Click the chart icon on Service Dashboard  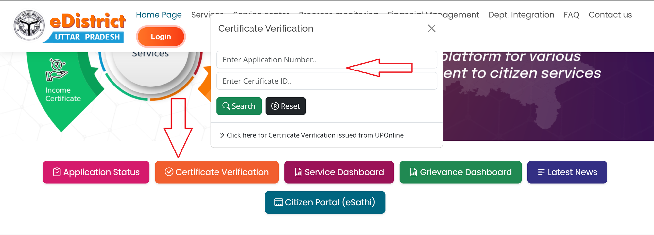tap(298, 172)
